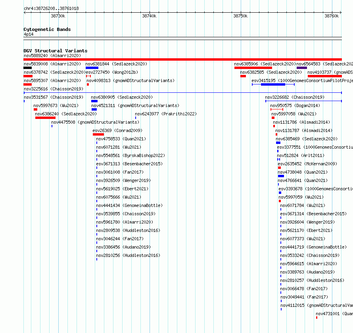The height and width of the screenshot is (333, 353).
Task: Click nsv4441719 (GenomeinaBottle) label
Action: coord(313,247)
